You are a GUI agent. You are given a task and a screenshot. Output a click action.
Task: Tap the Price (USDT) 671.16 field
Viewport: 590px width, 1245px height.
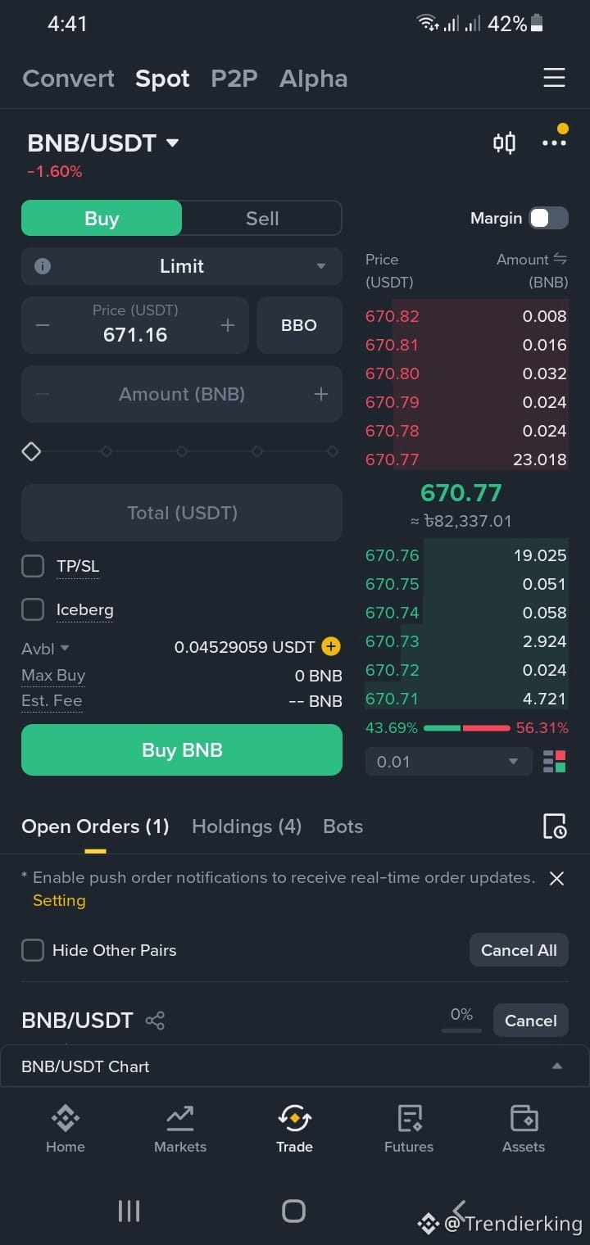(135, 325)
